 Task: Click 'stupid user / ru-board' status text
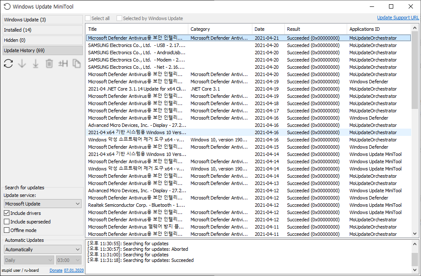pos(20,270)
